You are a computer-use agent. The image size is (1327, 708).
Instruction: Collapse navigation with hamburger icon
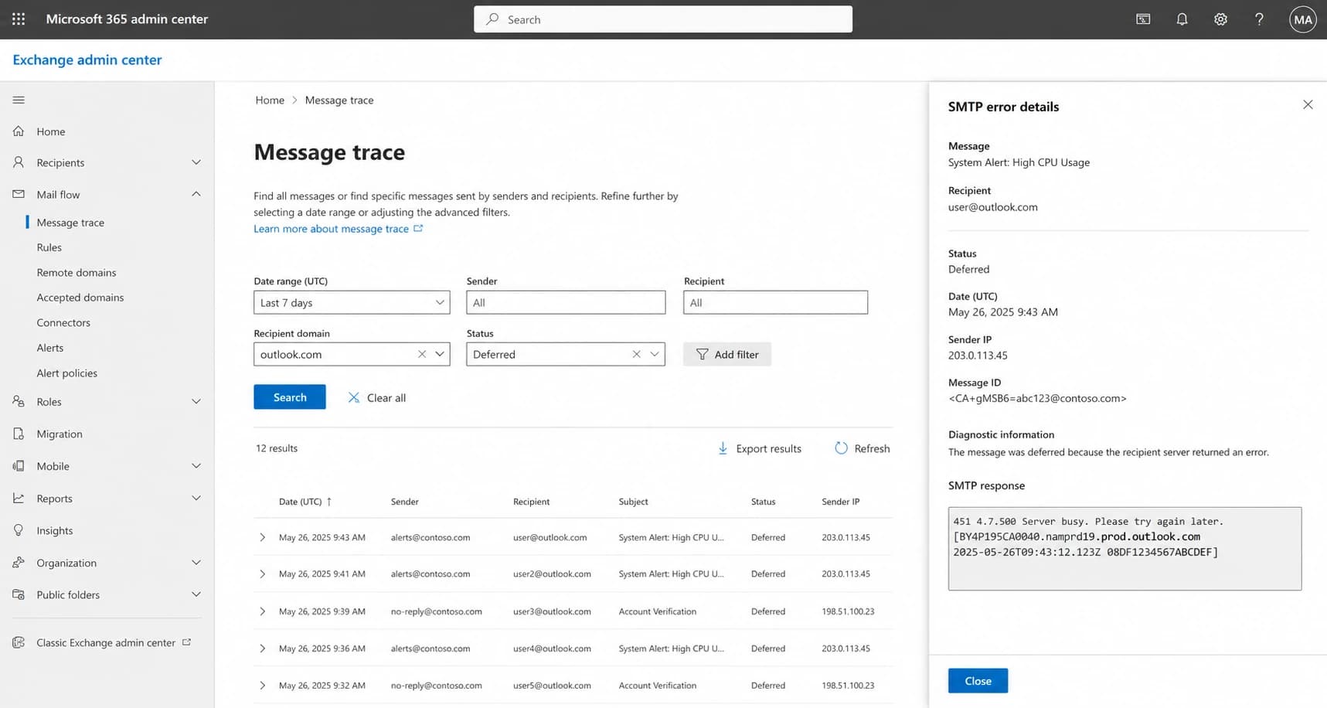click(19, 100)
